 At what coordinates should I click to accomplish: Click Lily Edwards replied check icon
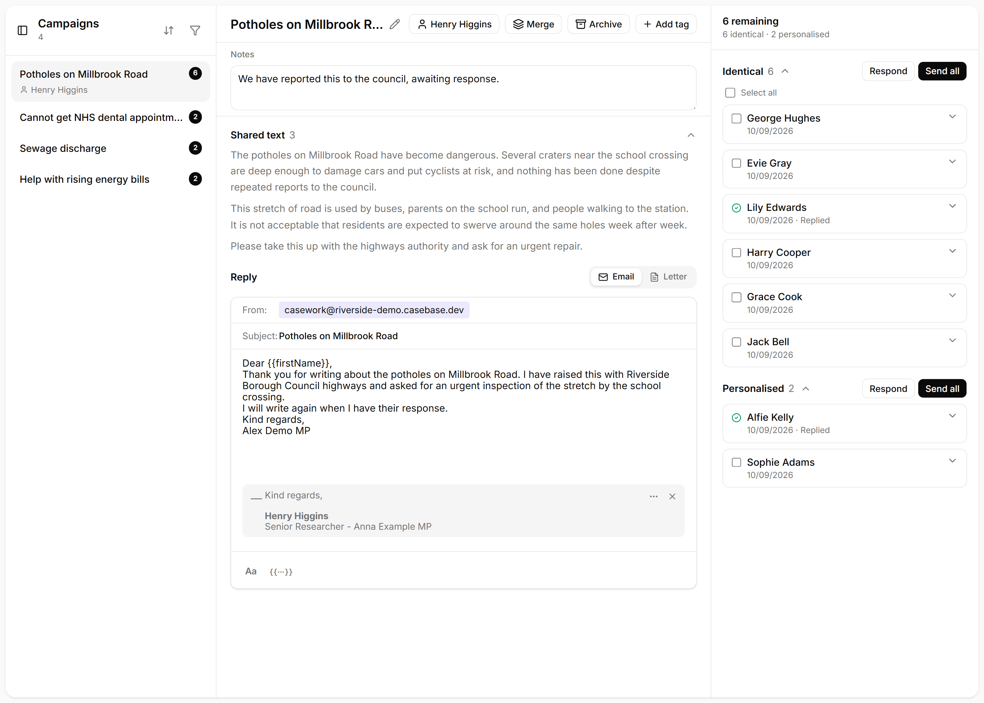pyautogui.click(x=736, y=208)
